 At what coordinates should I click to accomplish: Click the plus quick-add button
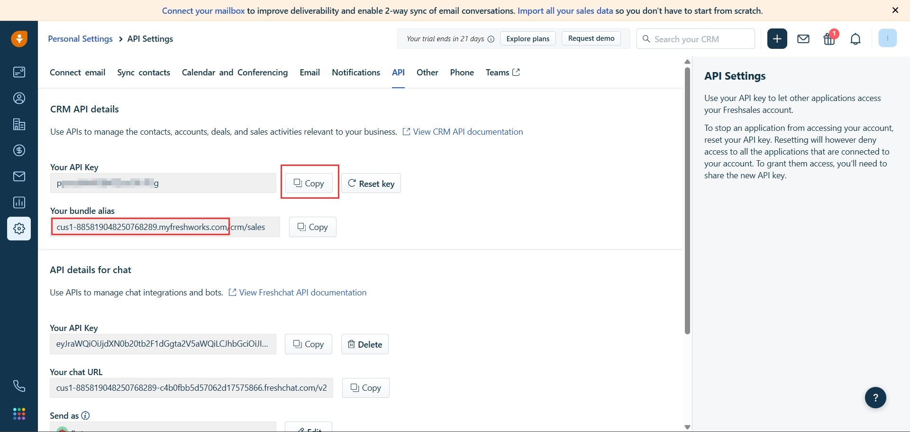(777, 39)
